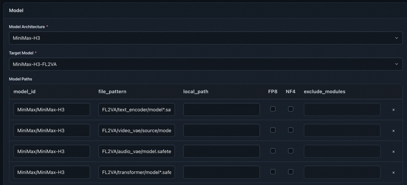Click the Model section heading

click(16, 11)
